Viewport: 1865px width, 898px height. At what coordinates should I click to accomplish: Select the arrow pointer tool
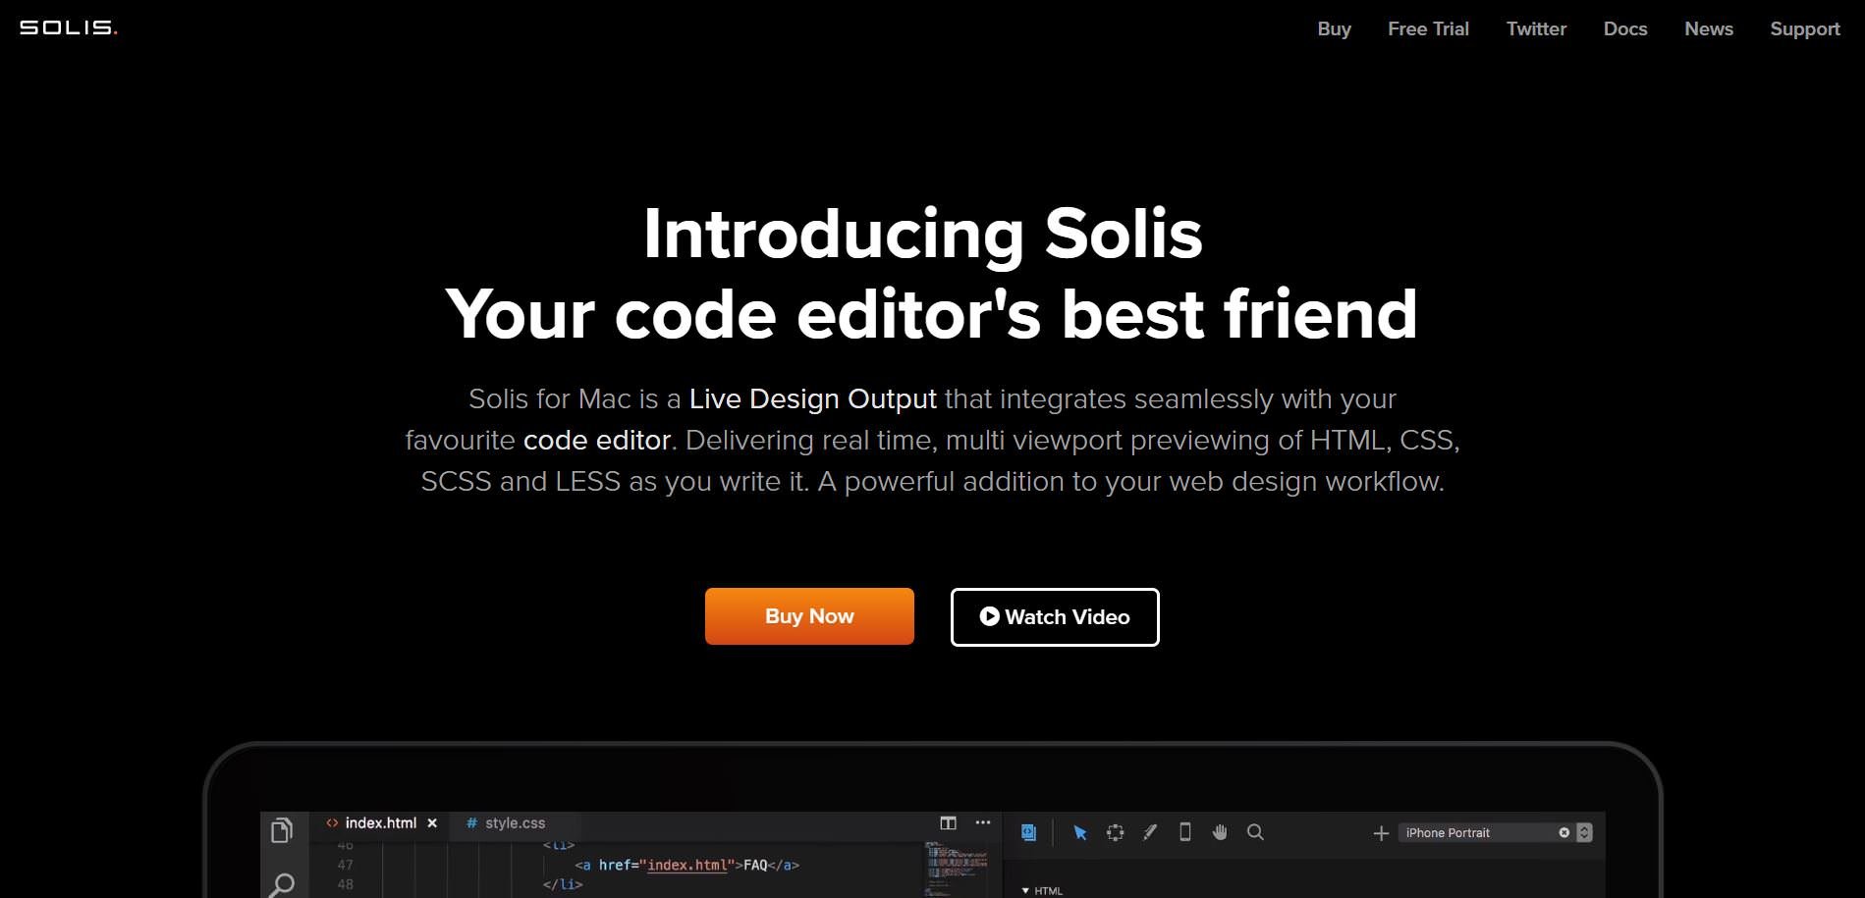(x=1080, y=832)
